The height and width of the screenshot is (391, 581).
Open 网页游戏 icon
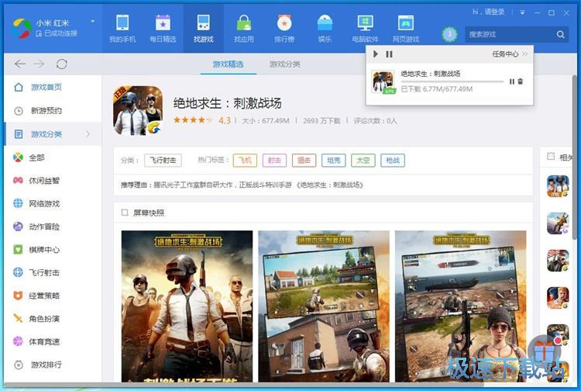(x=406, y=23)
